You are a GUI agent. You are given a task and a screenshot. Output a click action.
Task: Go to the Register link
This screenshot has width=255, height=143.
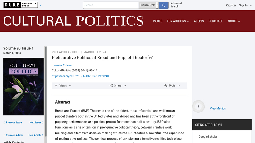click(231, 5)
